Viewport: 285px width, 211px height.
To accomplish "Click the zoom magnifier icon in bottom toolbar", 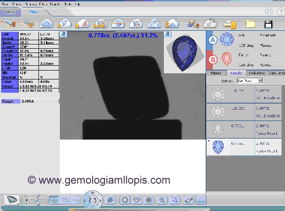I will click(162, 200).
